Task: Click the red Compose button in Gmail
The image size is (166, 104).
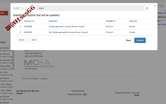Action: [x=4, y=13]
